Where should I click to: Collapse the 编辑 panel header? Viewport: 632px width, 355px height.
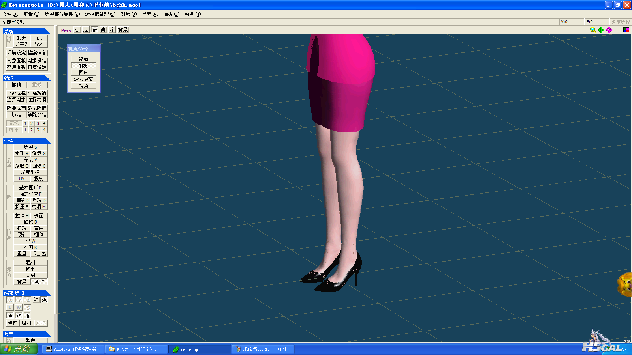tap(27, 78)
